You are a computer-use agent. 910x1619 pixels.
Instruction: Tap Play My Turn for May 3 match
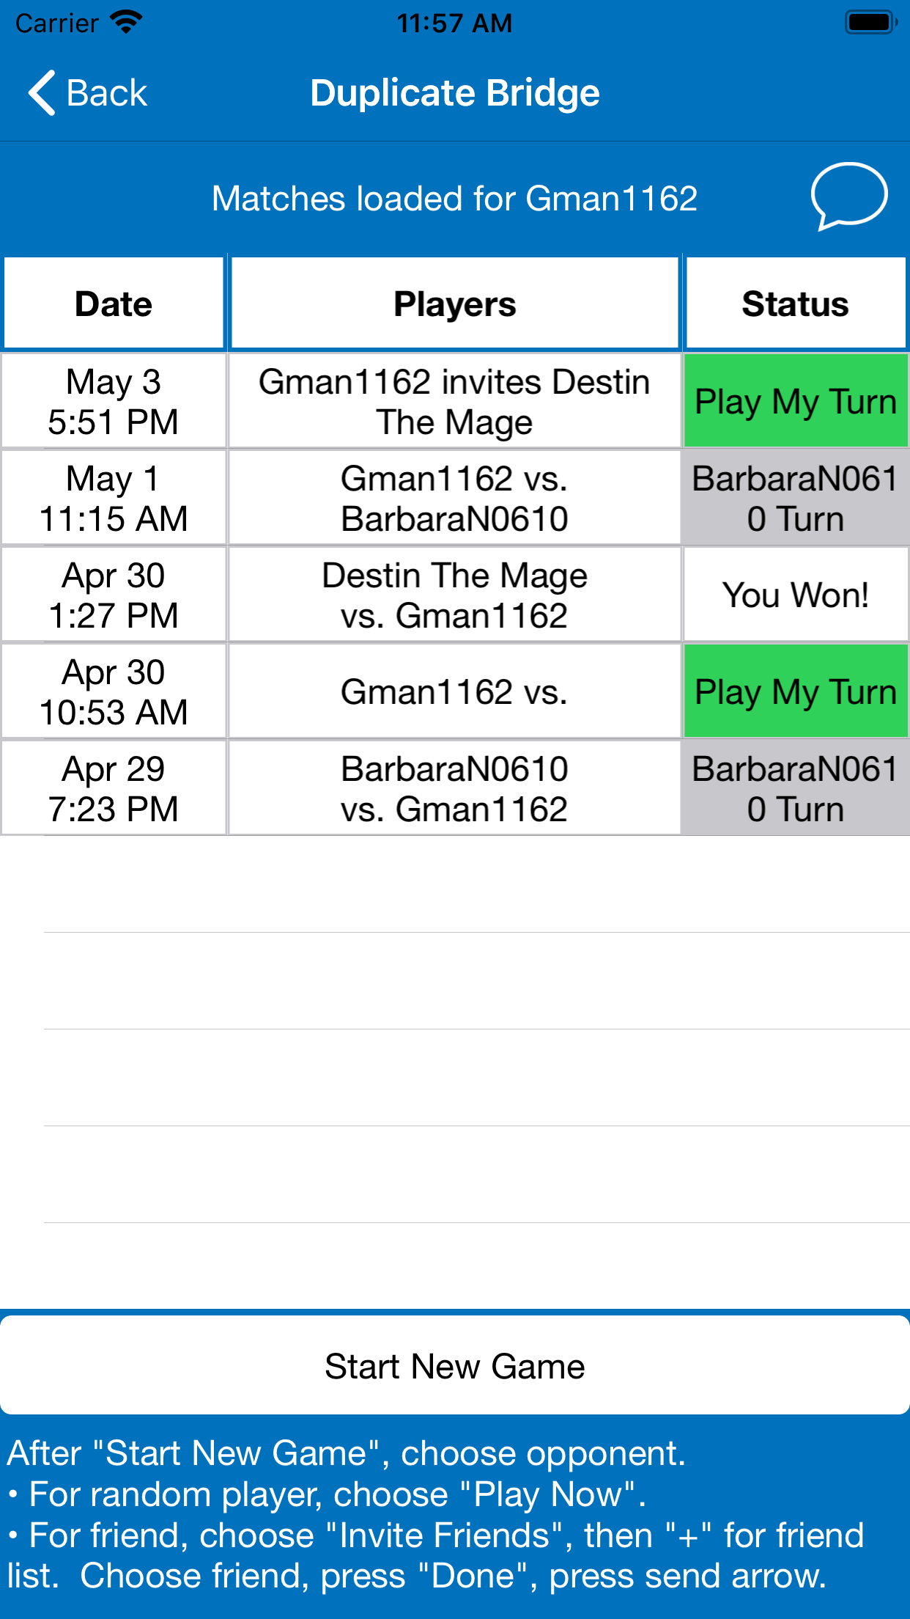(796, 401)
